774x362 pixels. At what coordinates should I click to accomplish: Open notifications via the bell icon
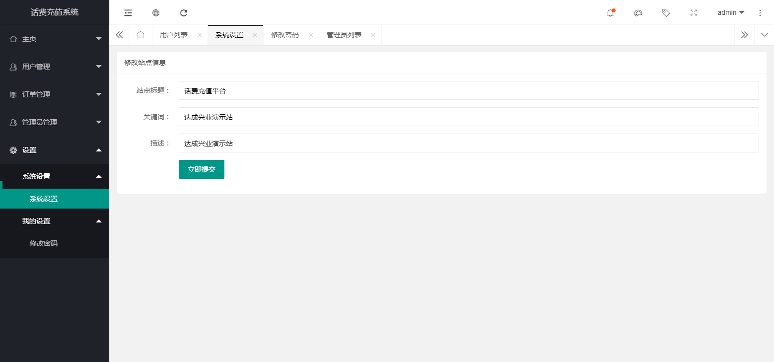[611, 13]
